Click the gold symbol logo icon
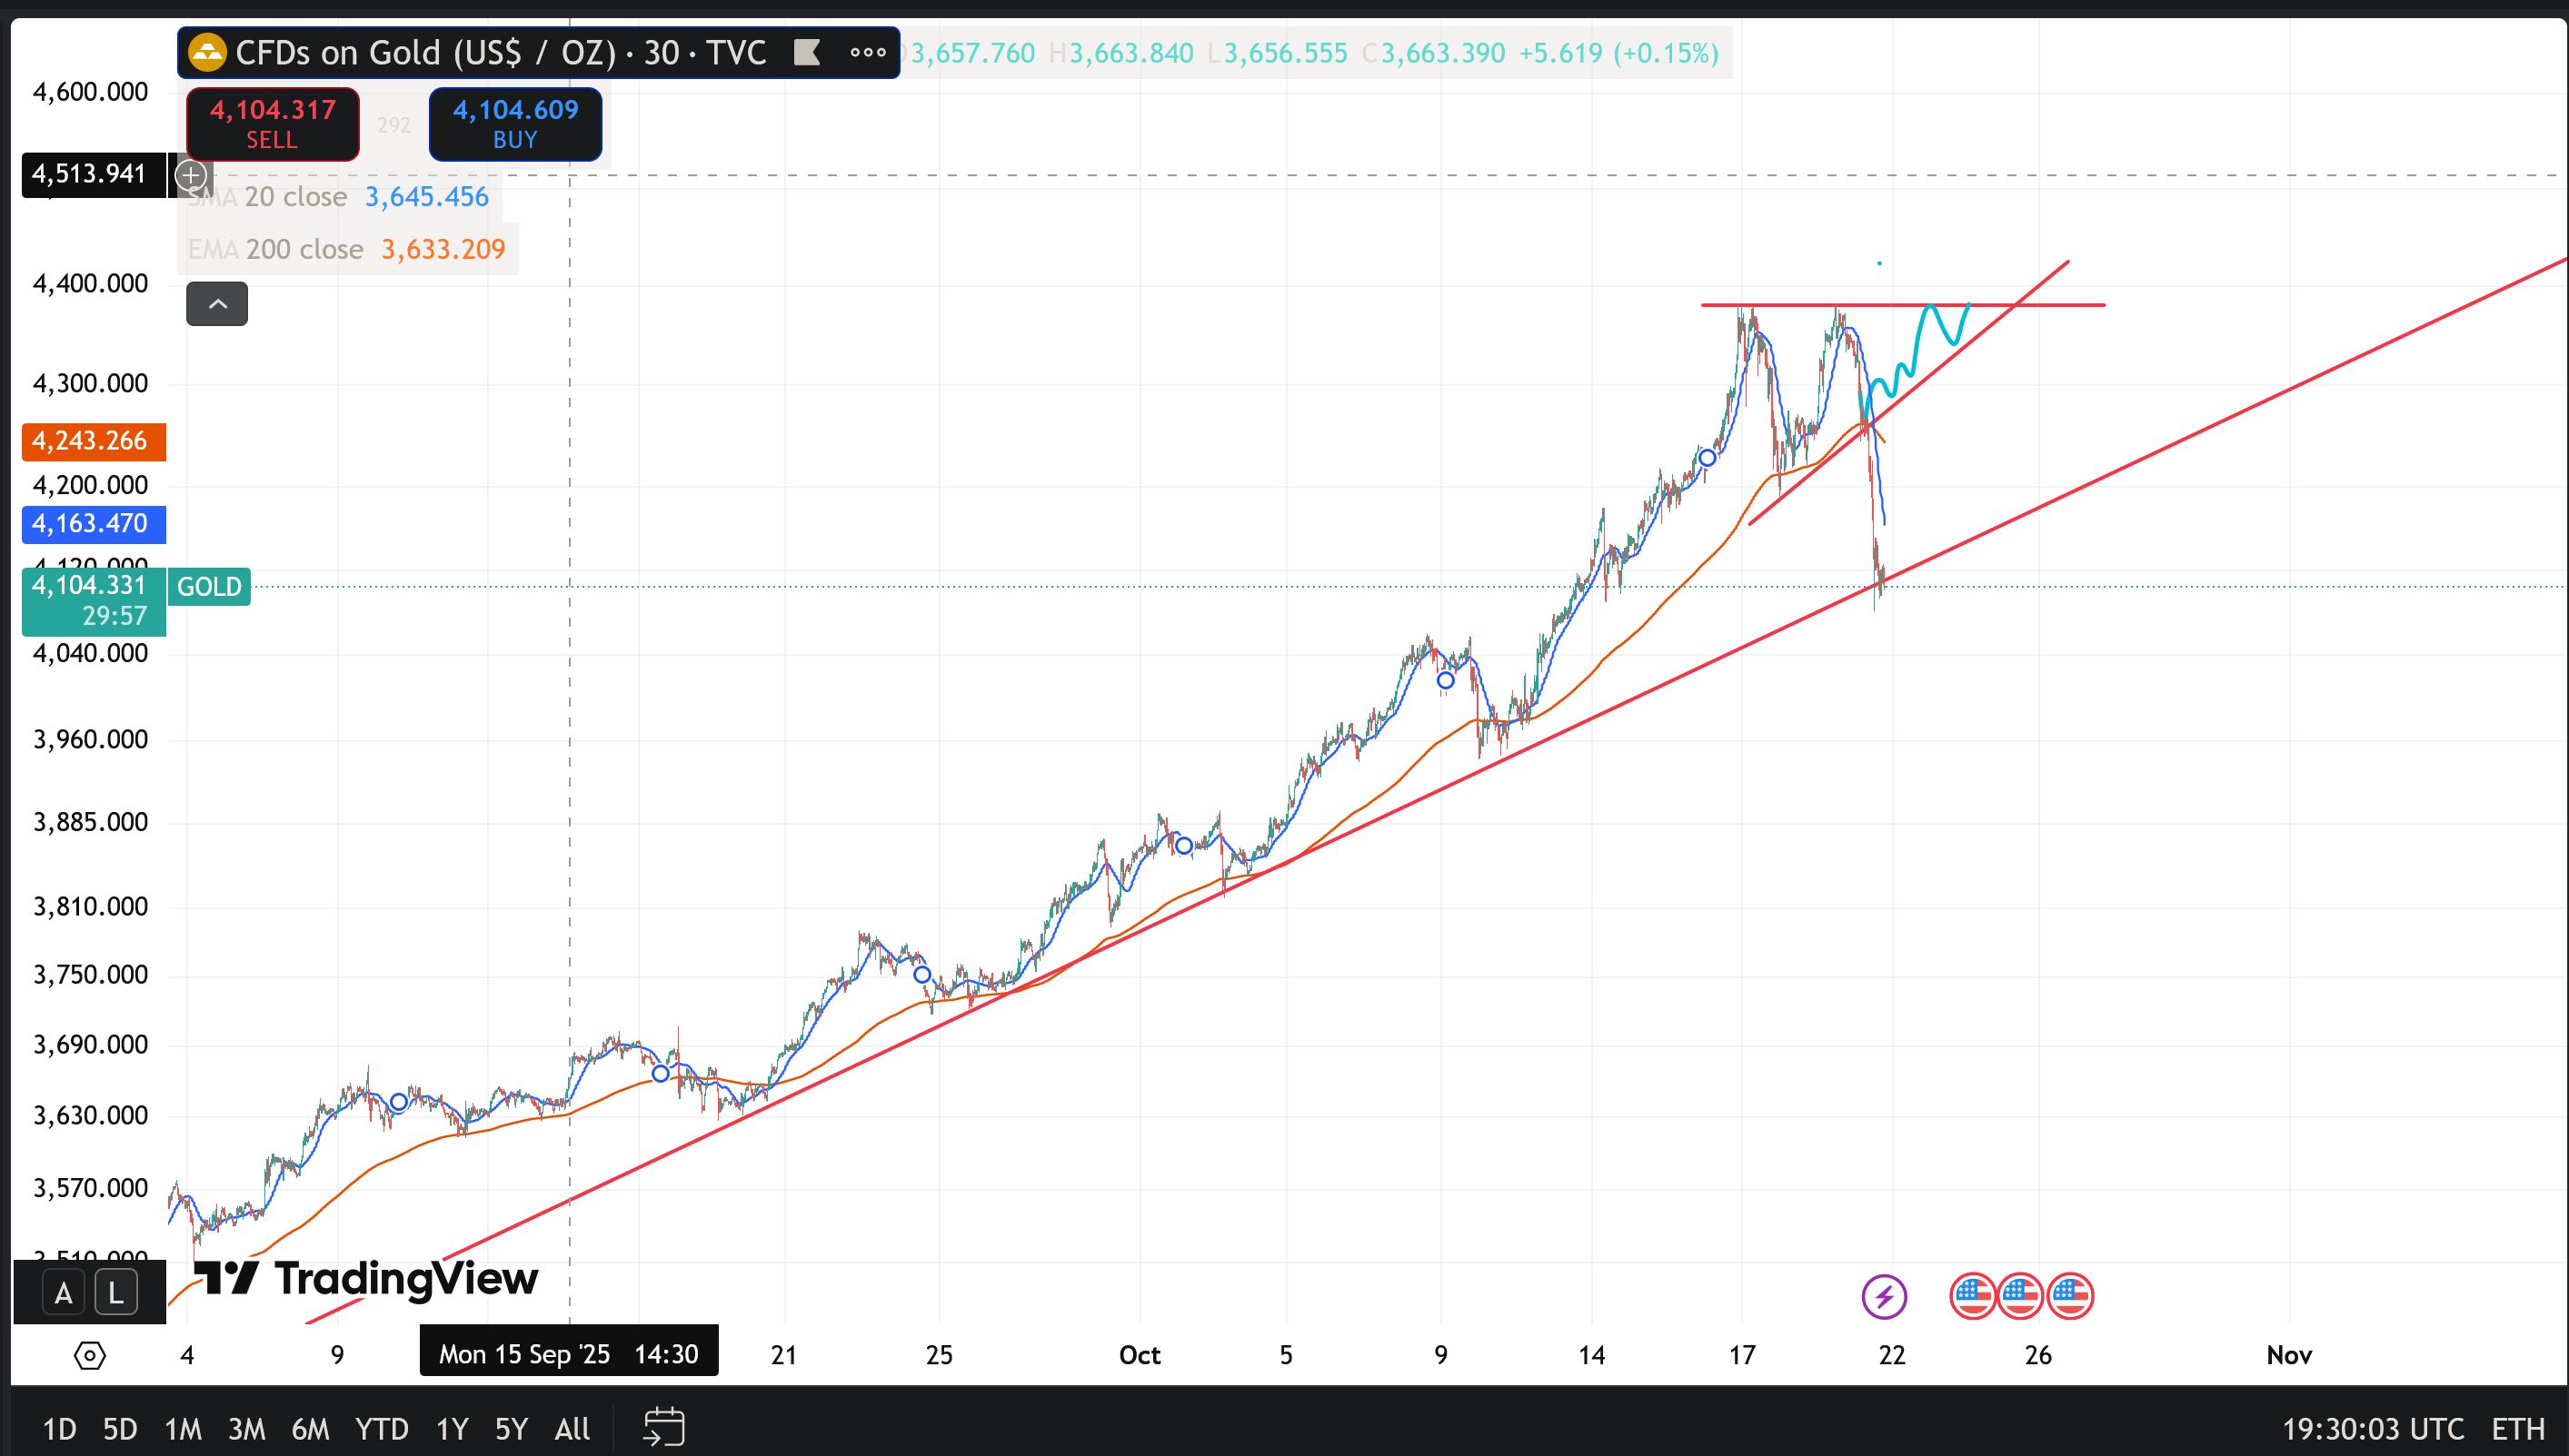 tap(207, 53)
